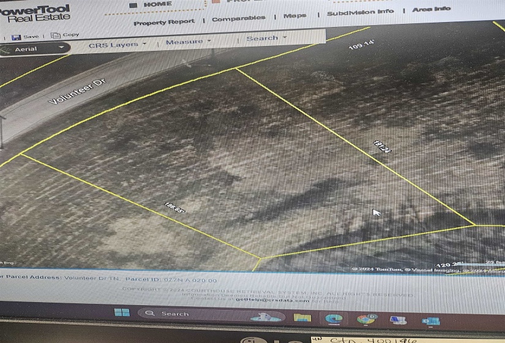This screenshot has width=505, height=343.
Task: View the Area Info tab
Action: (x=431, y=9)
